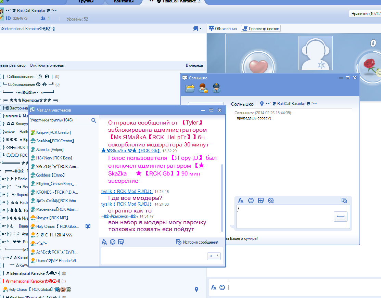
Task: Open speaker dropdown above channel list
Action: 197,29
